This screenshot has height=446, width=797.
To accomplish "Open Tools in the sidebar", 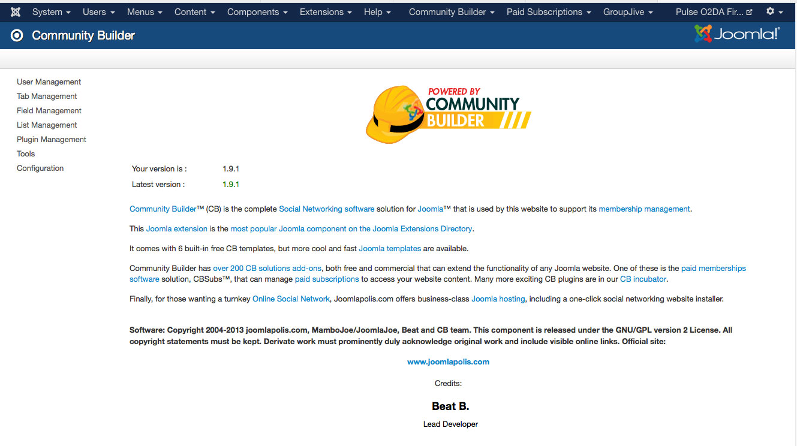I will [x=26, y=154].
